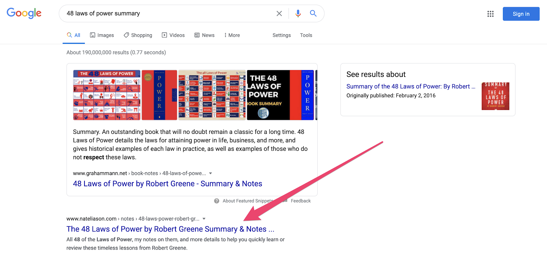The height and width of the screenshot is (264, 547).
Task: Open '48 Laws of Power by Robert Greene - Summary & Notes' link
Action: tap(168, 184)
